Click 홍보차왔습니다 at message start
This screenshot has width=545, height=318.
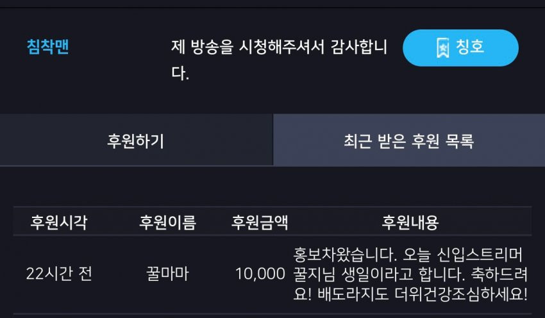tap(345, 255)
